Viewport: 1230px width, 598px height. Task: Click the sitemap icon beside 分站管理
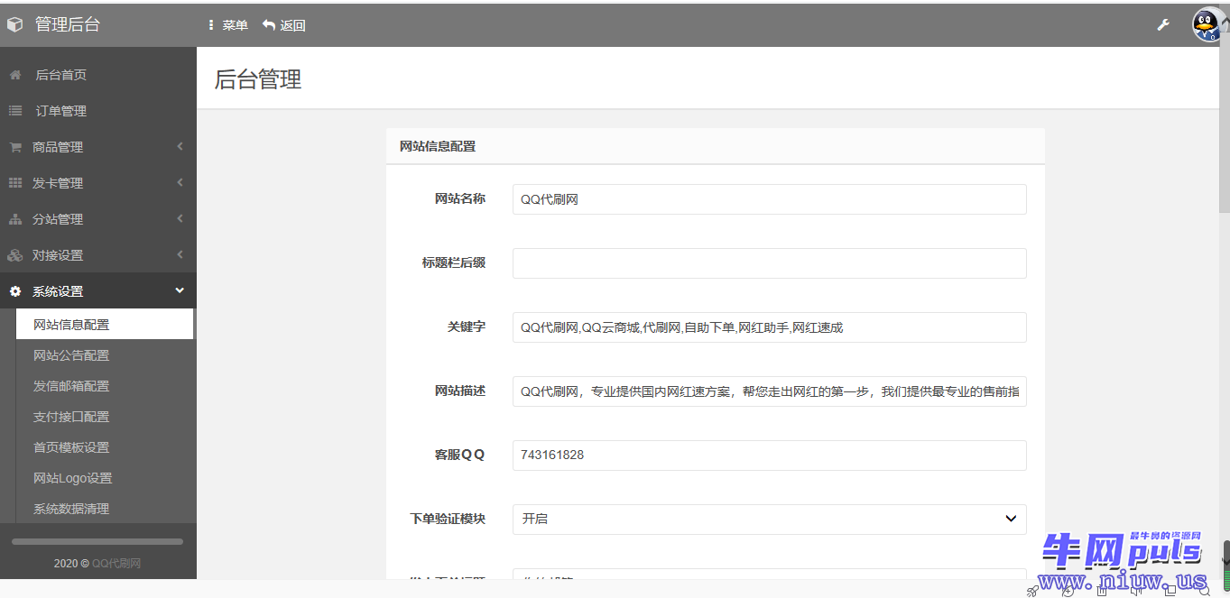click(x=15, y=219)
